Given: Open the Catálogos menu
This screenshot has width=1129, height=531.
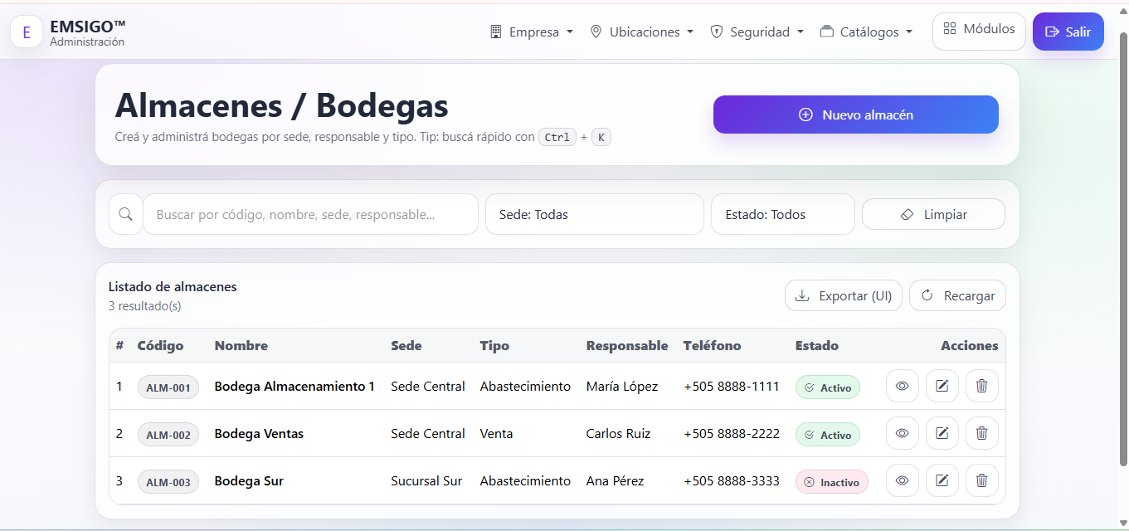Looking at the screenshot, I should 866,32.
